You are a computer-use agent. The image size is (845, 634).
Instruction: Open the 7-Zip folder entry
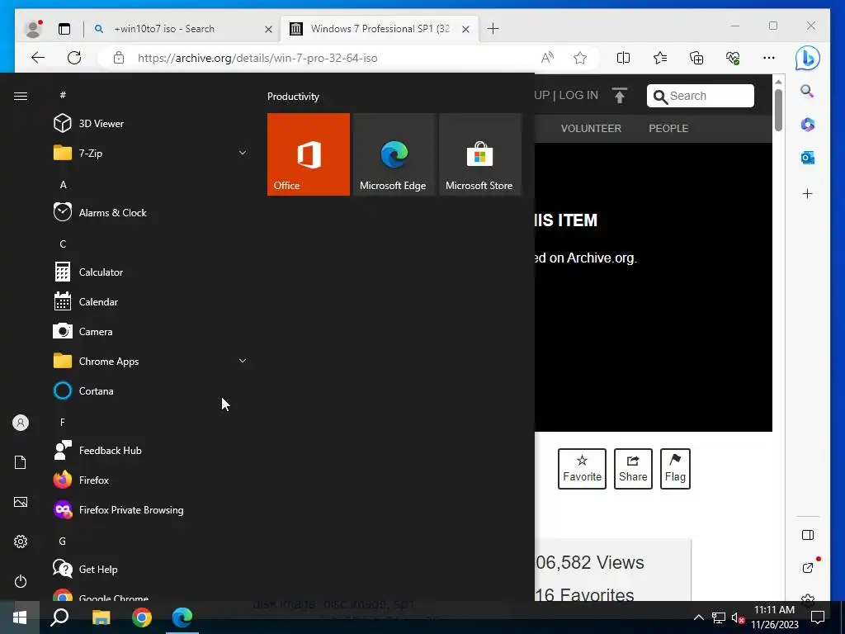(151, 153)
